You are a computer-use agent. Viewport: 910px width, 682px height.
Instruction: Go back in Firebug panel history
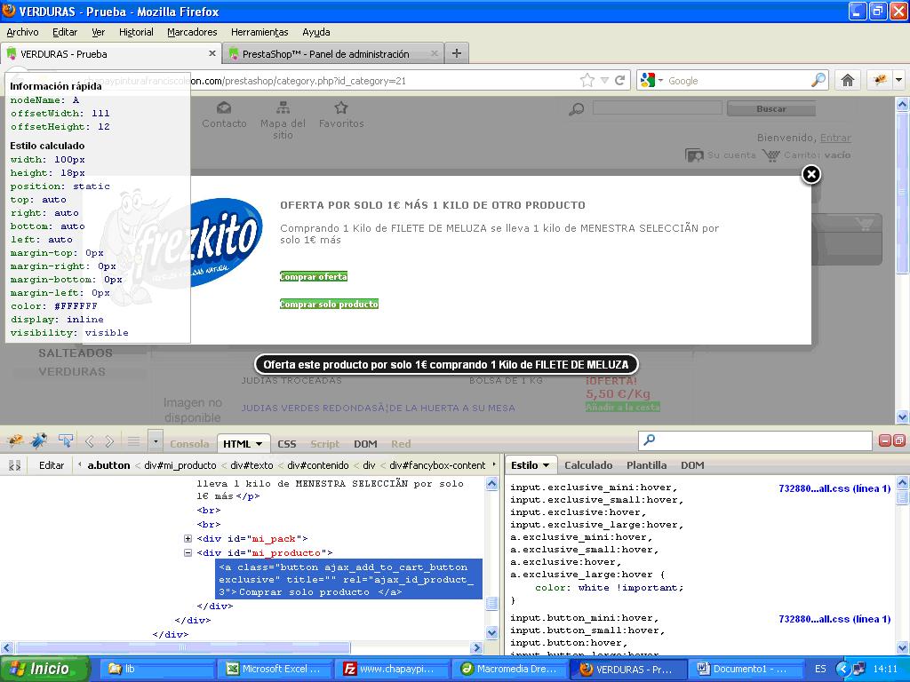(x=90, y=442)
